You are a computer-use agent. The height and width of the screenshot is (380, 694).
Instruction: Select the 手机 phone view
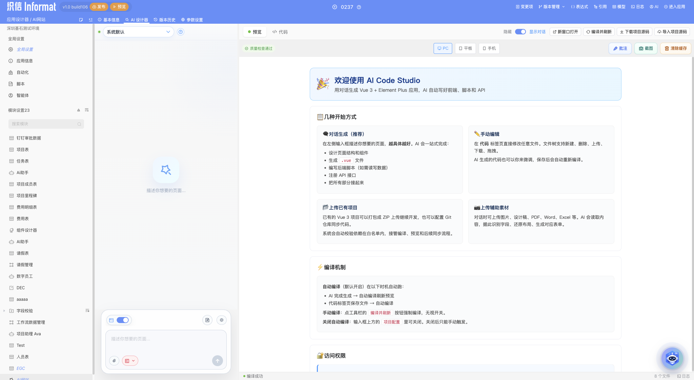(x=489, y=48)
